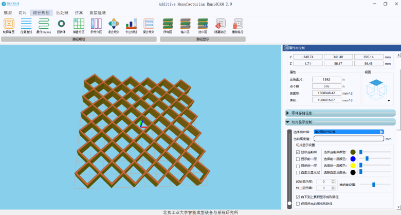The width and height of the screenshot is (401, 215).
Task: Click the 透明度设置 slider handle
Action: coord(374,184)
